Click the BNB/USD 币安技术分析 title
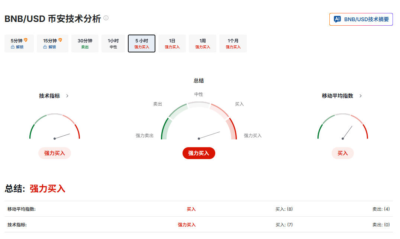400x239 pixels. pos(53,19)
